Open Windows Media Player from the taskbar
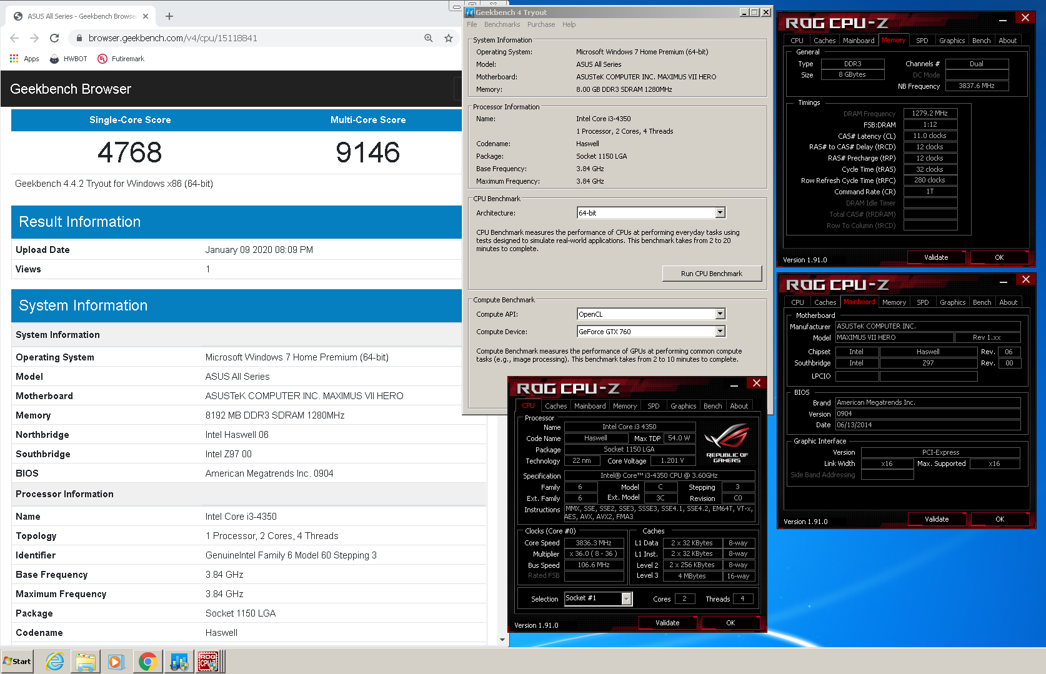Image resolution: width=1046 pixels, height=674 pixels. (116, 662)
